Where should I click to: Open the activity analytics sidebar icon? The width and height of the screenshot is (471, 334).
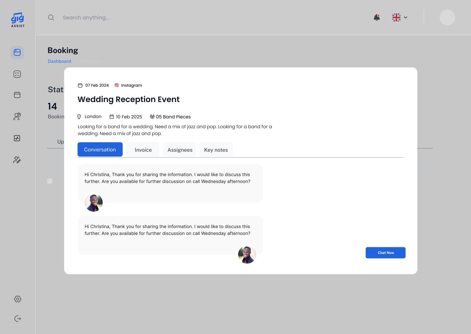coord(17,138)
